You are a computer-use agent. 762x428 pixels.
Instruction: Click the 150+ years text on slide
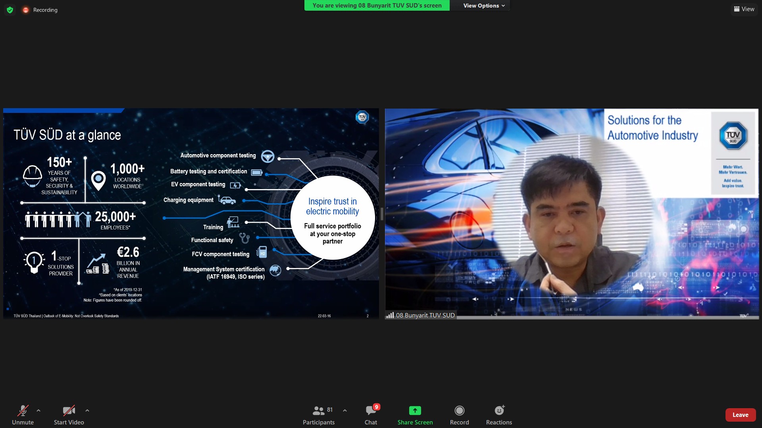(59, 176)
